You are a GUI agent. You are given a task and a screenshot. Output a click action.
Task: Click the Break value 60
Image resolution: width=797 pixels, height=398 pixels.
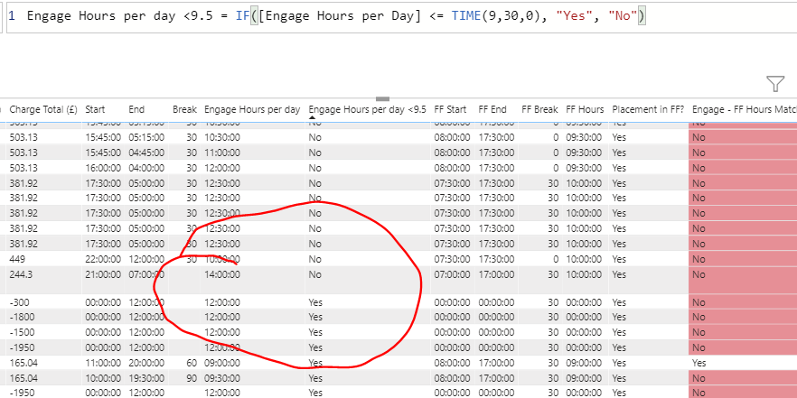tap(192, 363)
